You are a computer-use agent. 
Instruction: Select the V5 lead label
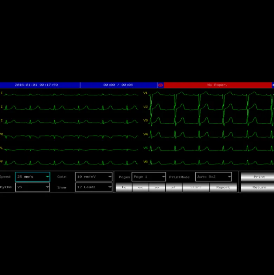(x=145, y=148)
